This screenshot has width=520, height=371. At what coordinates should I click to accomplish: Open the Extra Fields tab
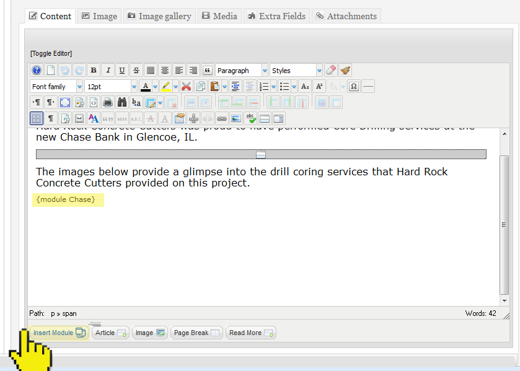276,16
